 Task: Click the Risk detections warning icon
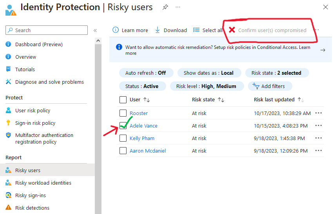[x=8, y=207]
